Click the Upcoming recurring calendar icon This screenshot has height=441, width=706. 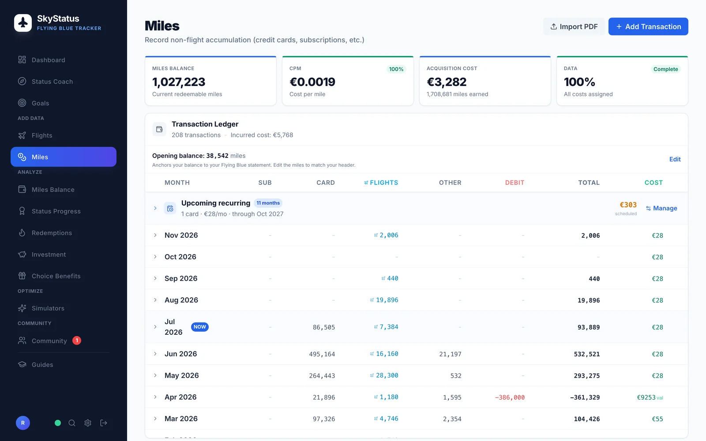click(x=170, y=208)
